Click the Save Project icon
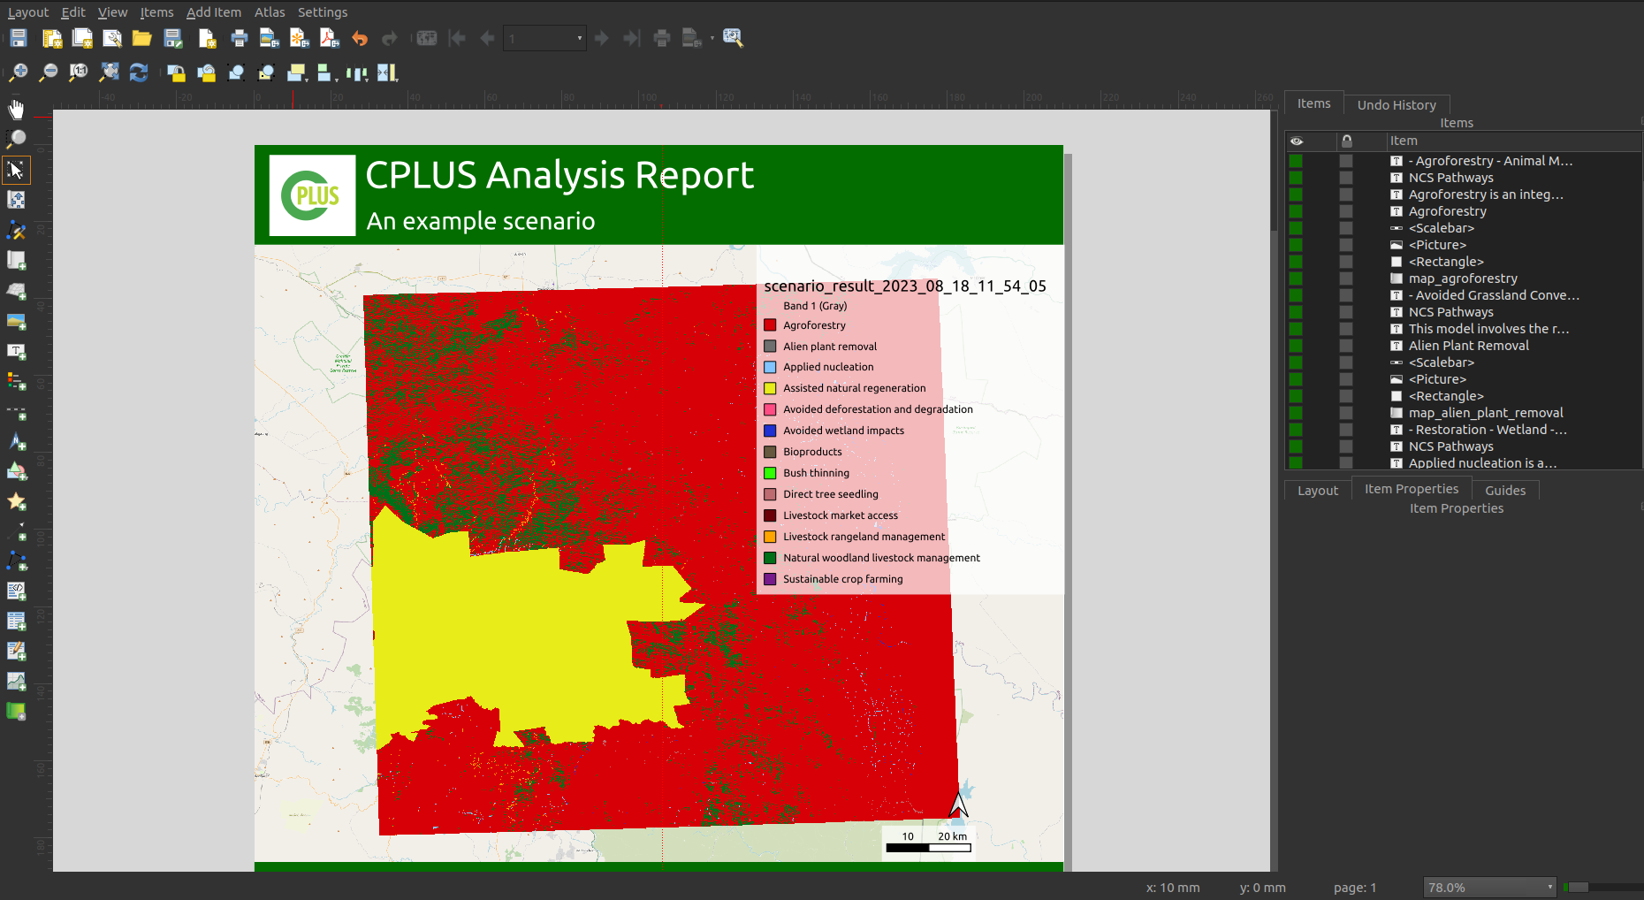 19,38
